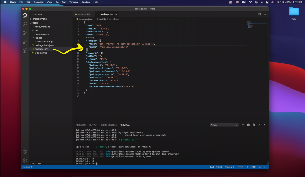Open the Terminal menu in the menu bar
The width and height of the screenshot is (305, 177).
tap(74, 2)
